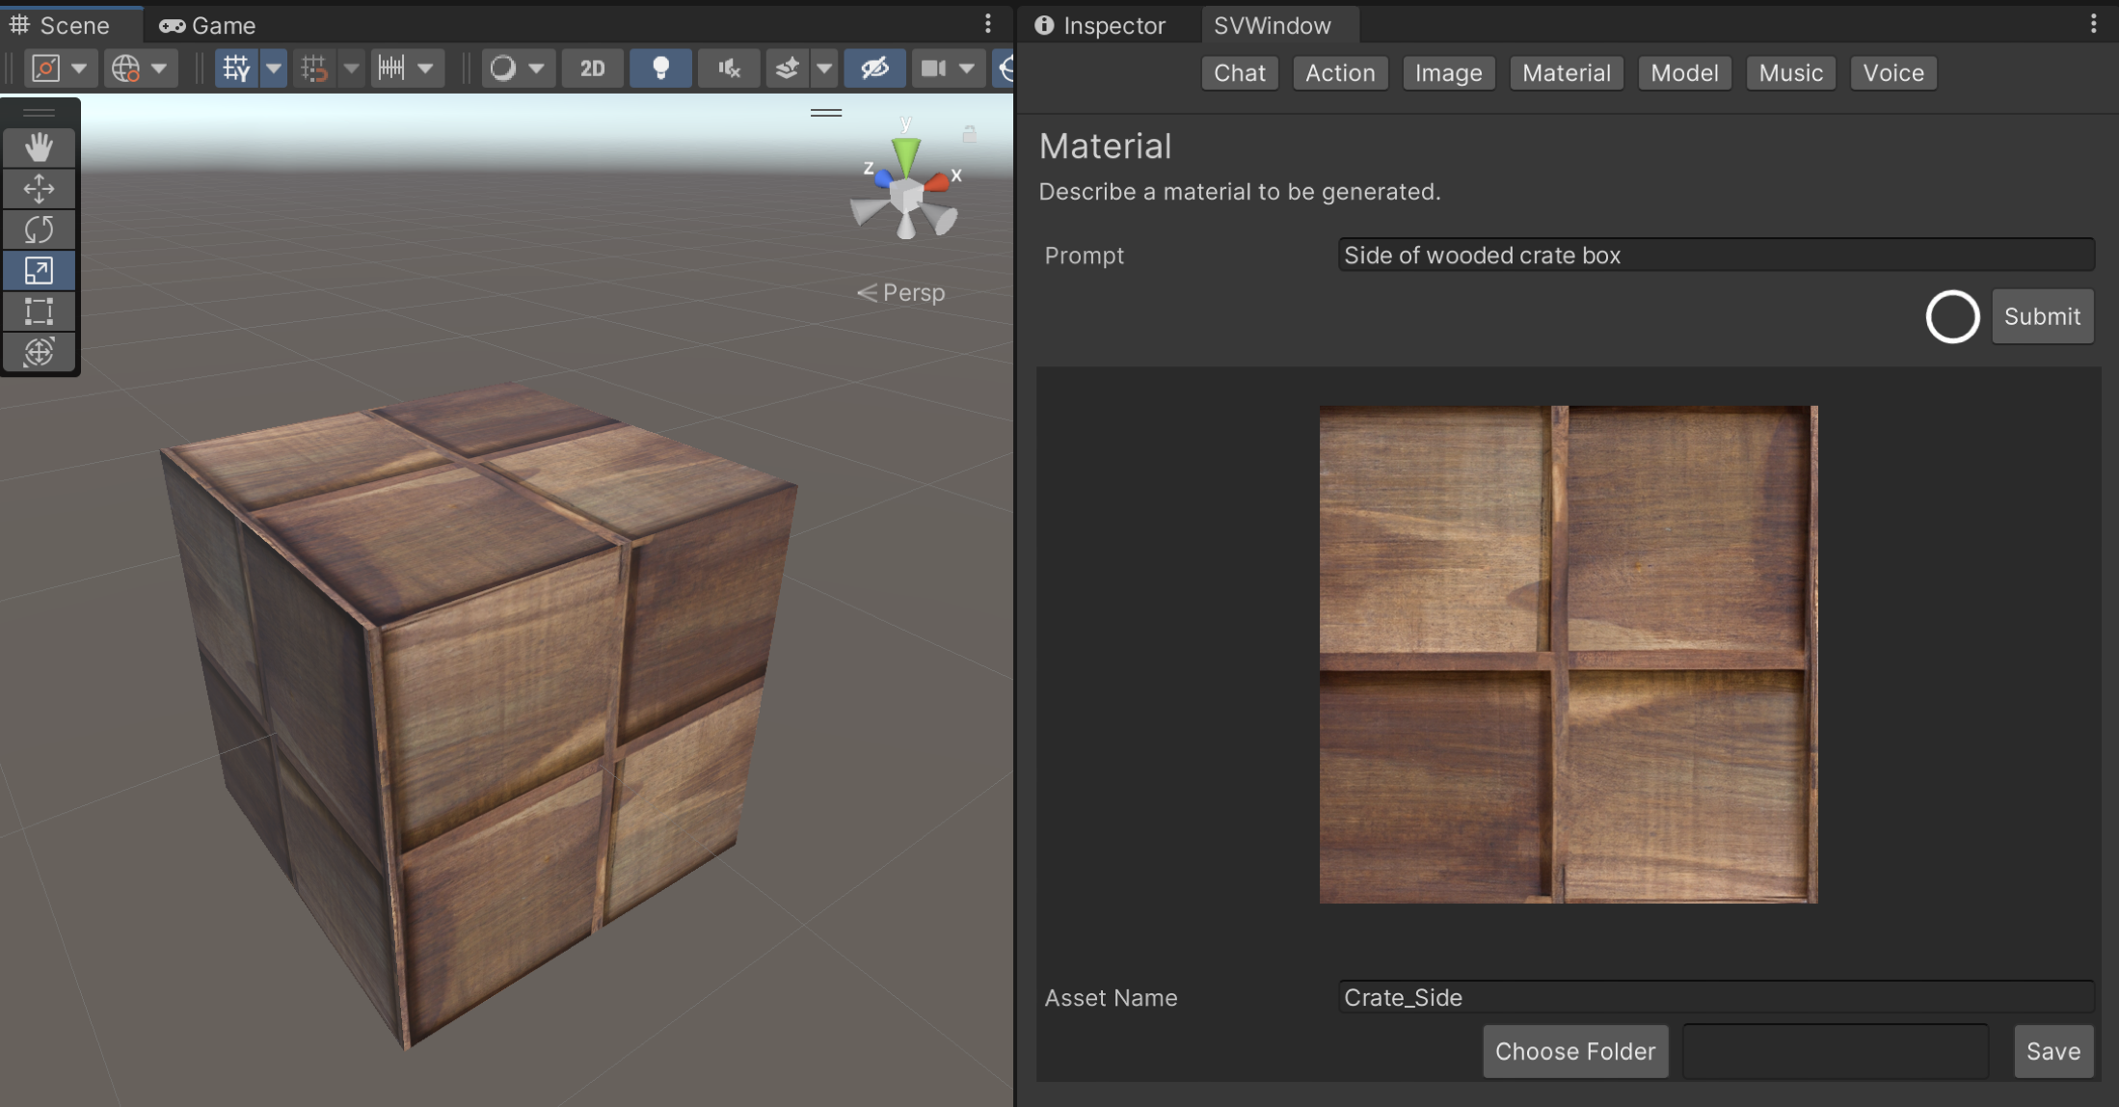Select the Move tool
This screenshot has width=2119, height=1107.
(x=39, y=188)
